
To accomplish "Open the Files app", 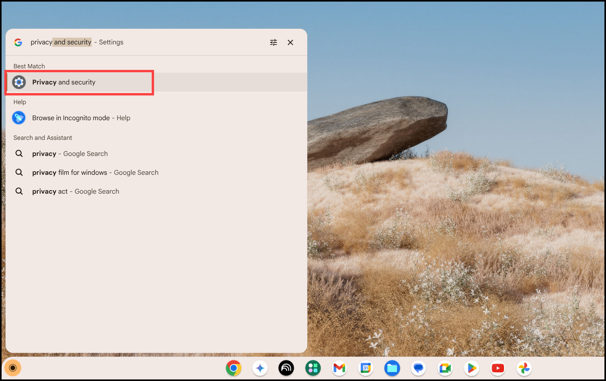I will click(392, 368).
